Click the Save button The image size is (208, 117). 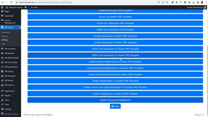point(115,106)
